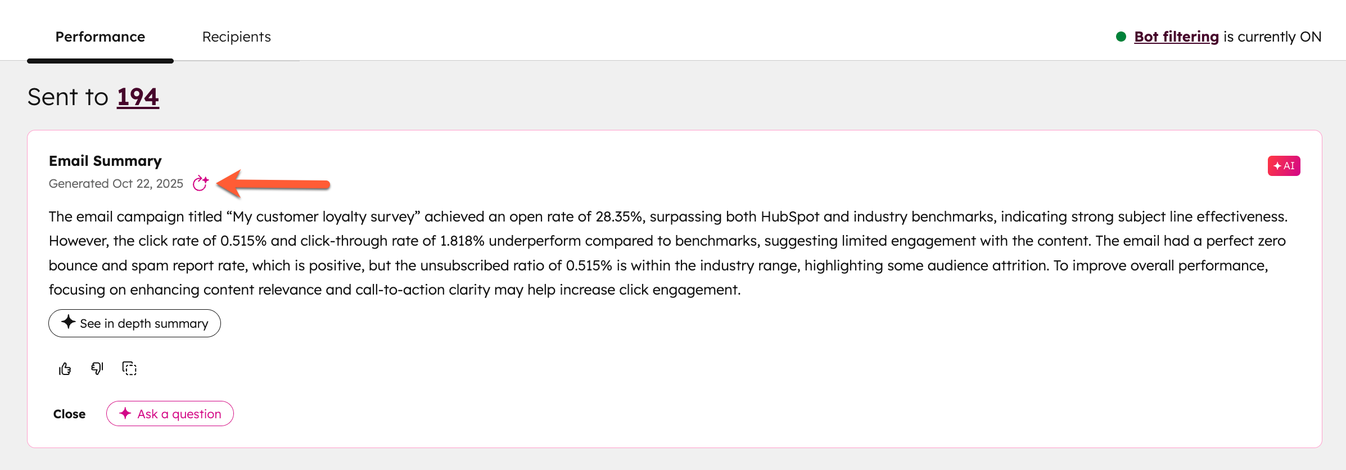The image size is (1346, 470).
Task: Open the 194 recipients count link
Action: pyautogui.click(x=138, y=97)
